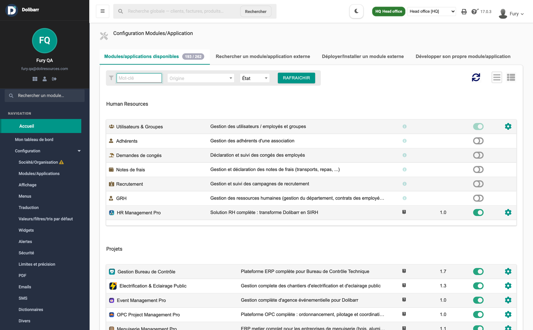Open Affichage settings link
This screenshot has height=330, width=533.
point(27,185)
